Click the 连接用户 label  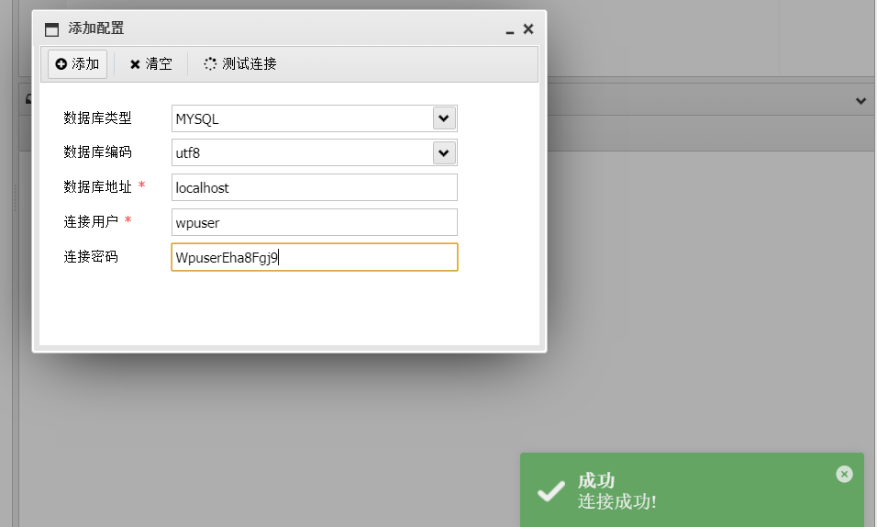pyautogui.click(x=91, y=222)
